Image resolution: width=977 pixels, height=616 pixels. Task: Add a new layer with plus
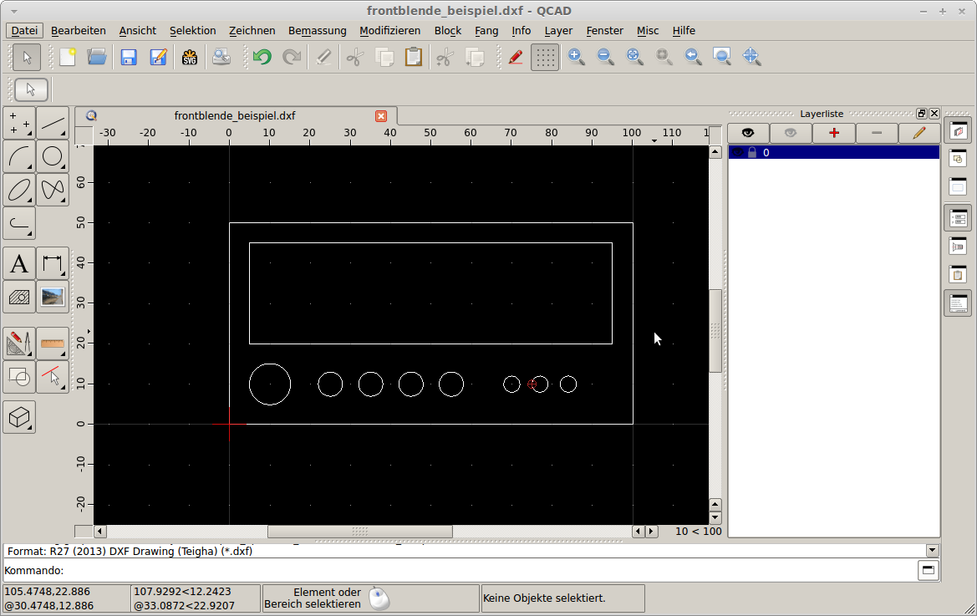(x=834, y=133)
